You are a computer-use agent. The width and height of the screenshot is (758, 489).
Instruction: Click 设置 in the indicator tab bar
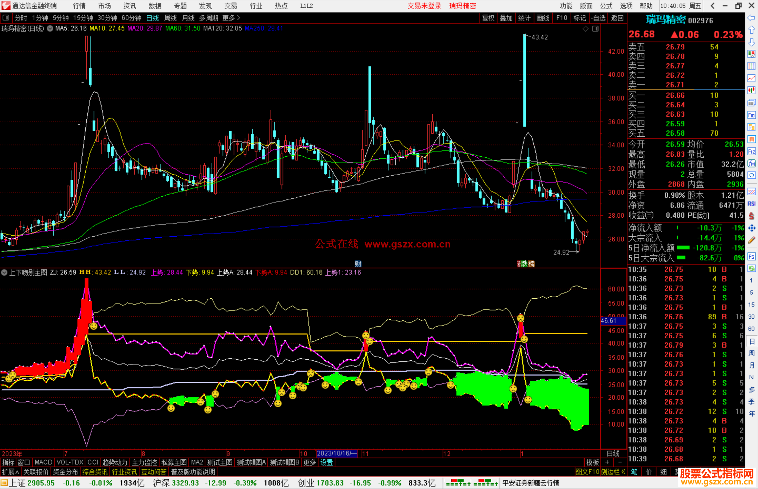point(326,462)
